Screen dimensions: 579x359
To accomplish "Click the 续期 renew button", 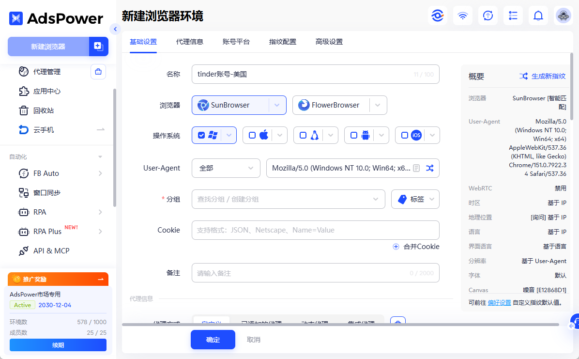I will (x=58, y=345).
